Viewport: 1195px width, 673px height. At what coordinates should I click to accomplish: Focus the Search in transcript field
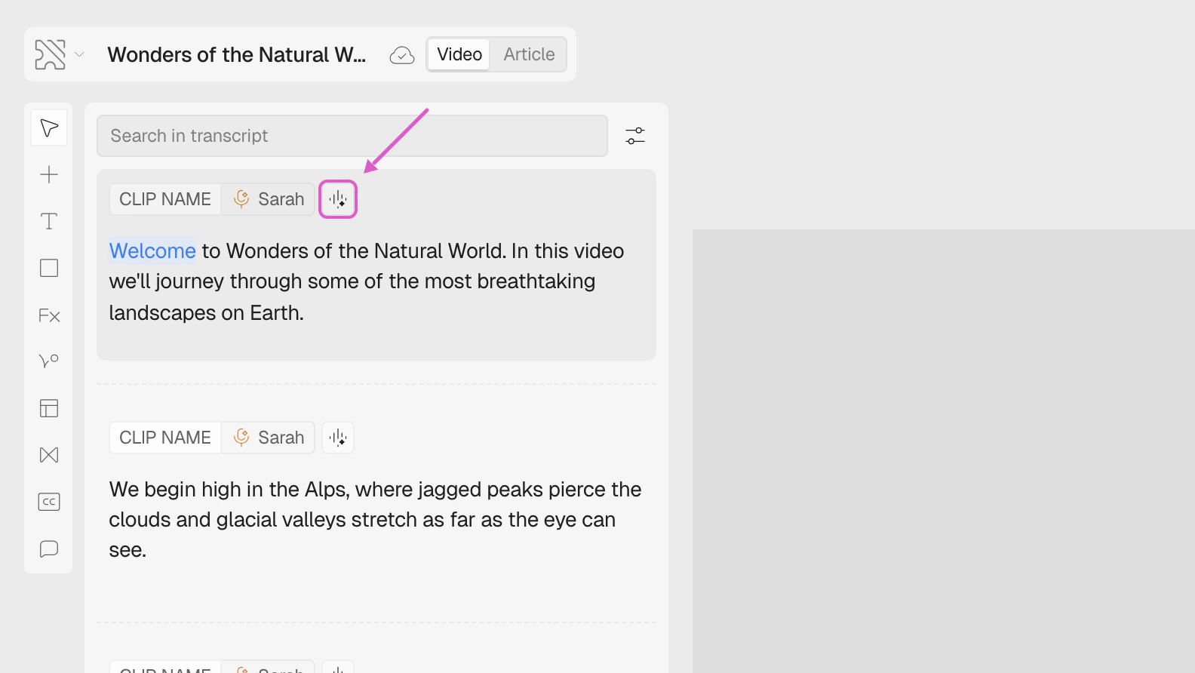(352, 136)
